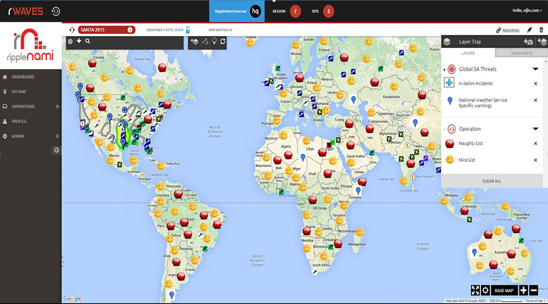Click the history clock icon in header
This screenshot has width=548, height=304.
pos(55,11)
